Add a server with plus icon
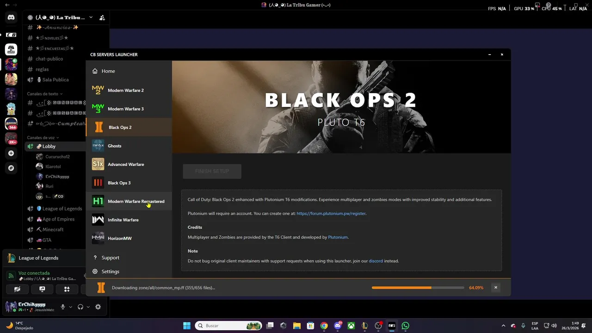 [x=11, y=153]
